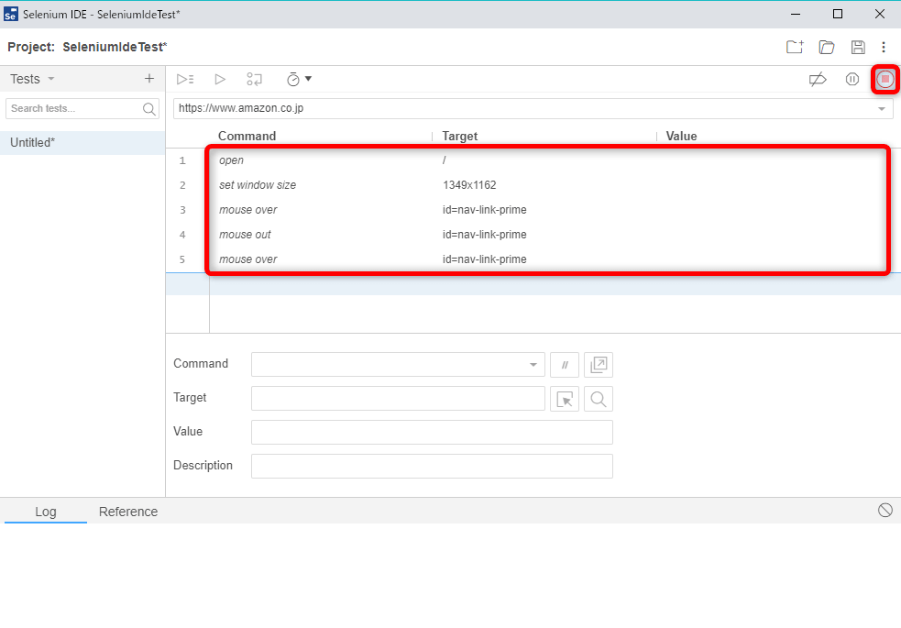Click the Target input field
Image resolution: width=901 pixels, height=628 pixels.
398,398
